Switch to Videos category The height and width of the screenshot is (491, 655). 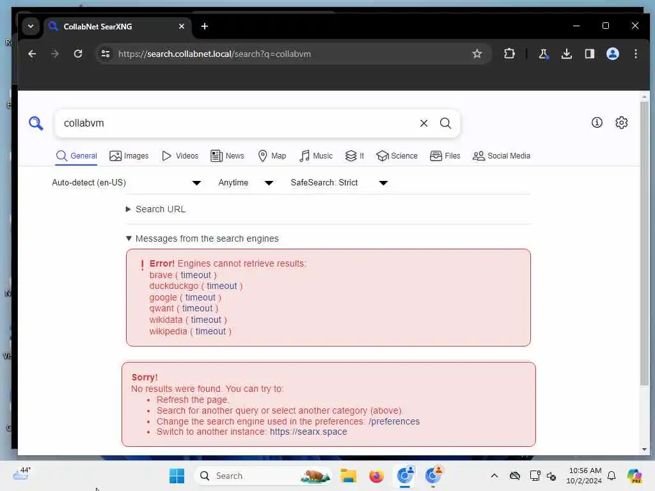click(x=180, y=156)
